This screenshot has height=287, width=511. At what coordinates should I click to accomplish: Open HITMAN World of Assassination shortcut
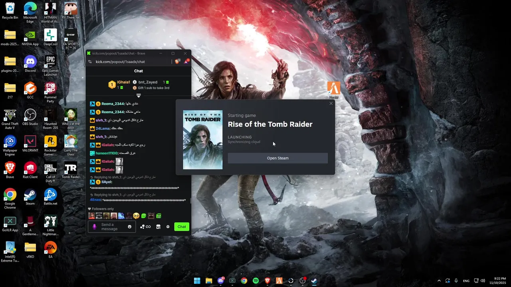(x=50, y=12)
